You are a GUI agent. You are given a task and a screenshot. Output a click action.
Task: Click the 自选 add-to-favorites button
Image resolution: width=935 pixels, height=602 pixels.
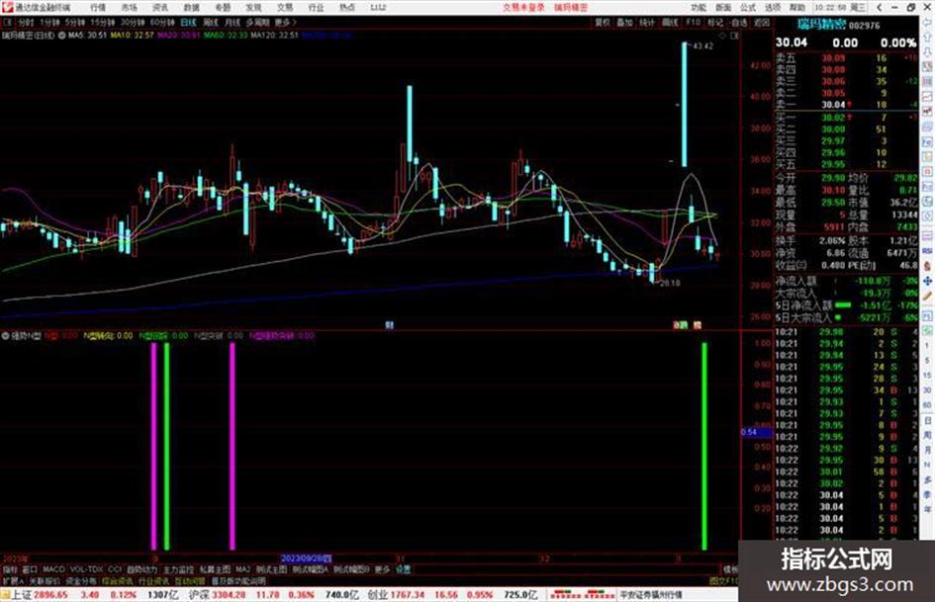[739, 22]
